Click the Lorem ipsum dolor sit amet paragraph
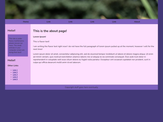This screenshot has height=122, width=163. coord(94,58)
